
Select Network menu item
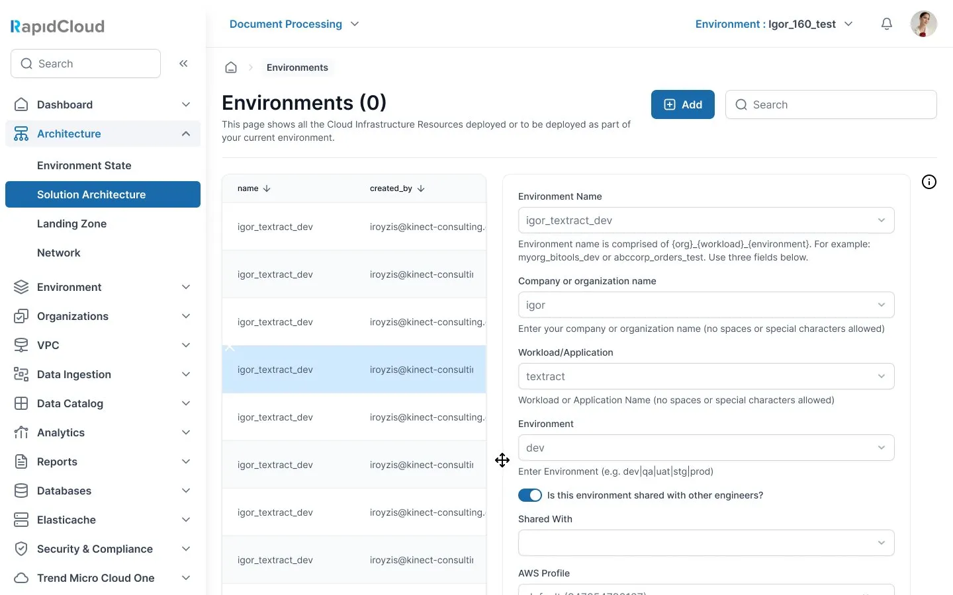tap(58, 253)
